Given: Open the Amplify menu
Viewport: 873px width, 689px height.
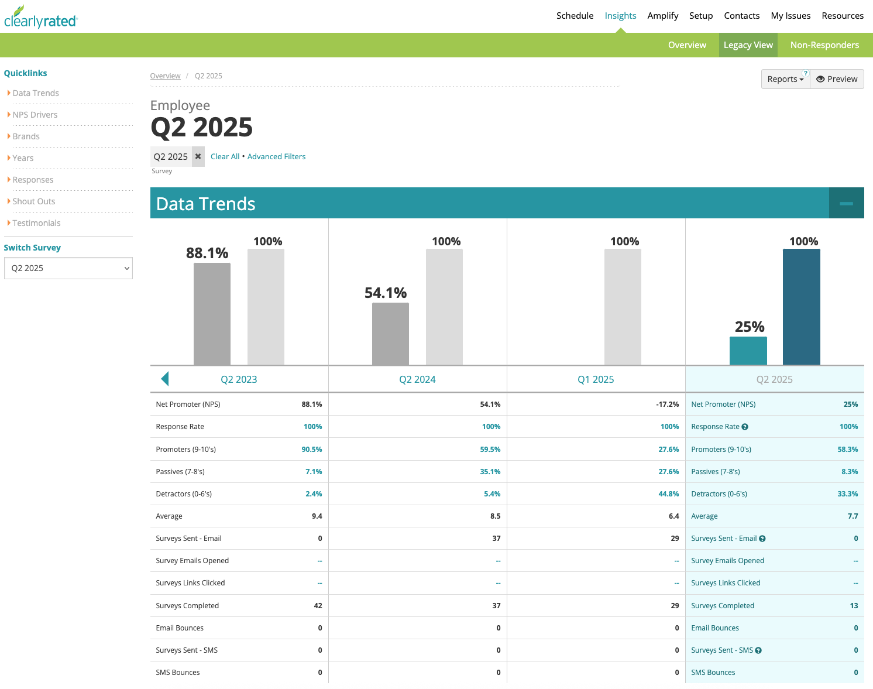Looking at the screenshot, I should [663, 16].
